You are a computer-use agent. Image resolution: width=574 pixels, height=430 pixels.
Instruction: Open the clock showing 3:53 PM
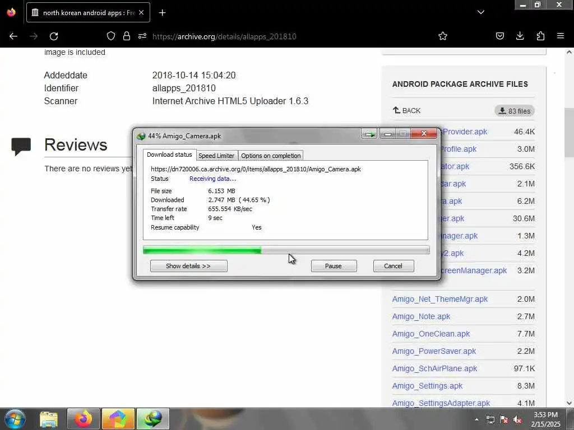coord(545,419)
